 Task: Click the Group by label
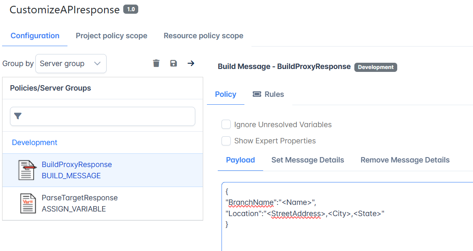click(18, 64)
